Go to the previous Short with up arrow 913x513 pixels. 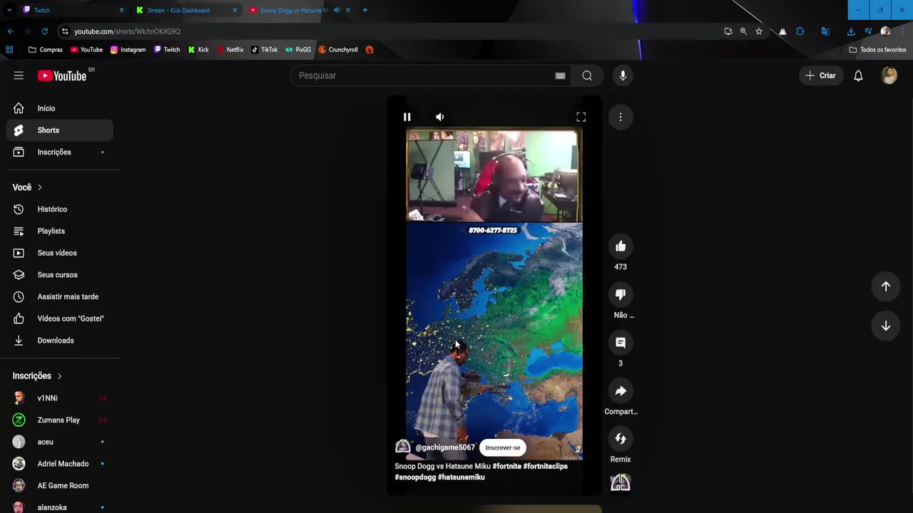(x=886, y=286)
